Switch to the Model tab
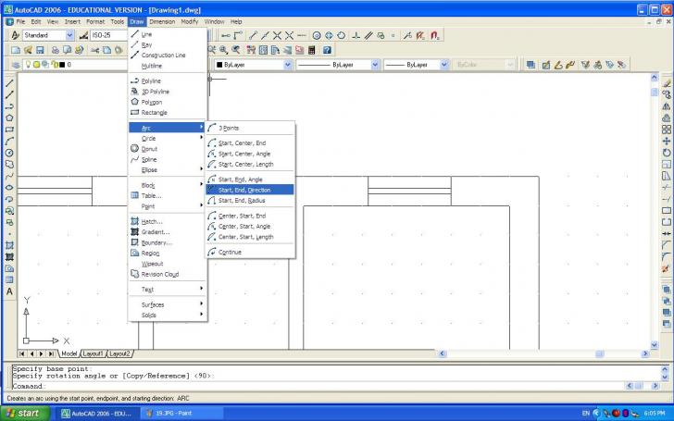The height and width of the screenshot is (421, 674). pyautogui.click(x=69, y=353)
